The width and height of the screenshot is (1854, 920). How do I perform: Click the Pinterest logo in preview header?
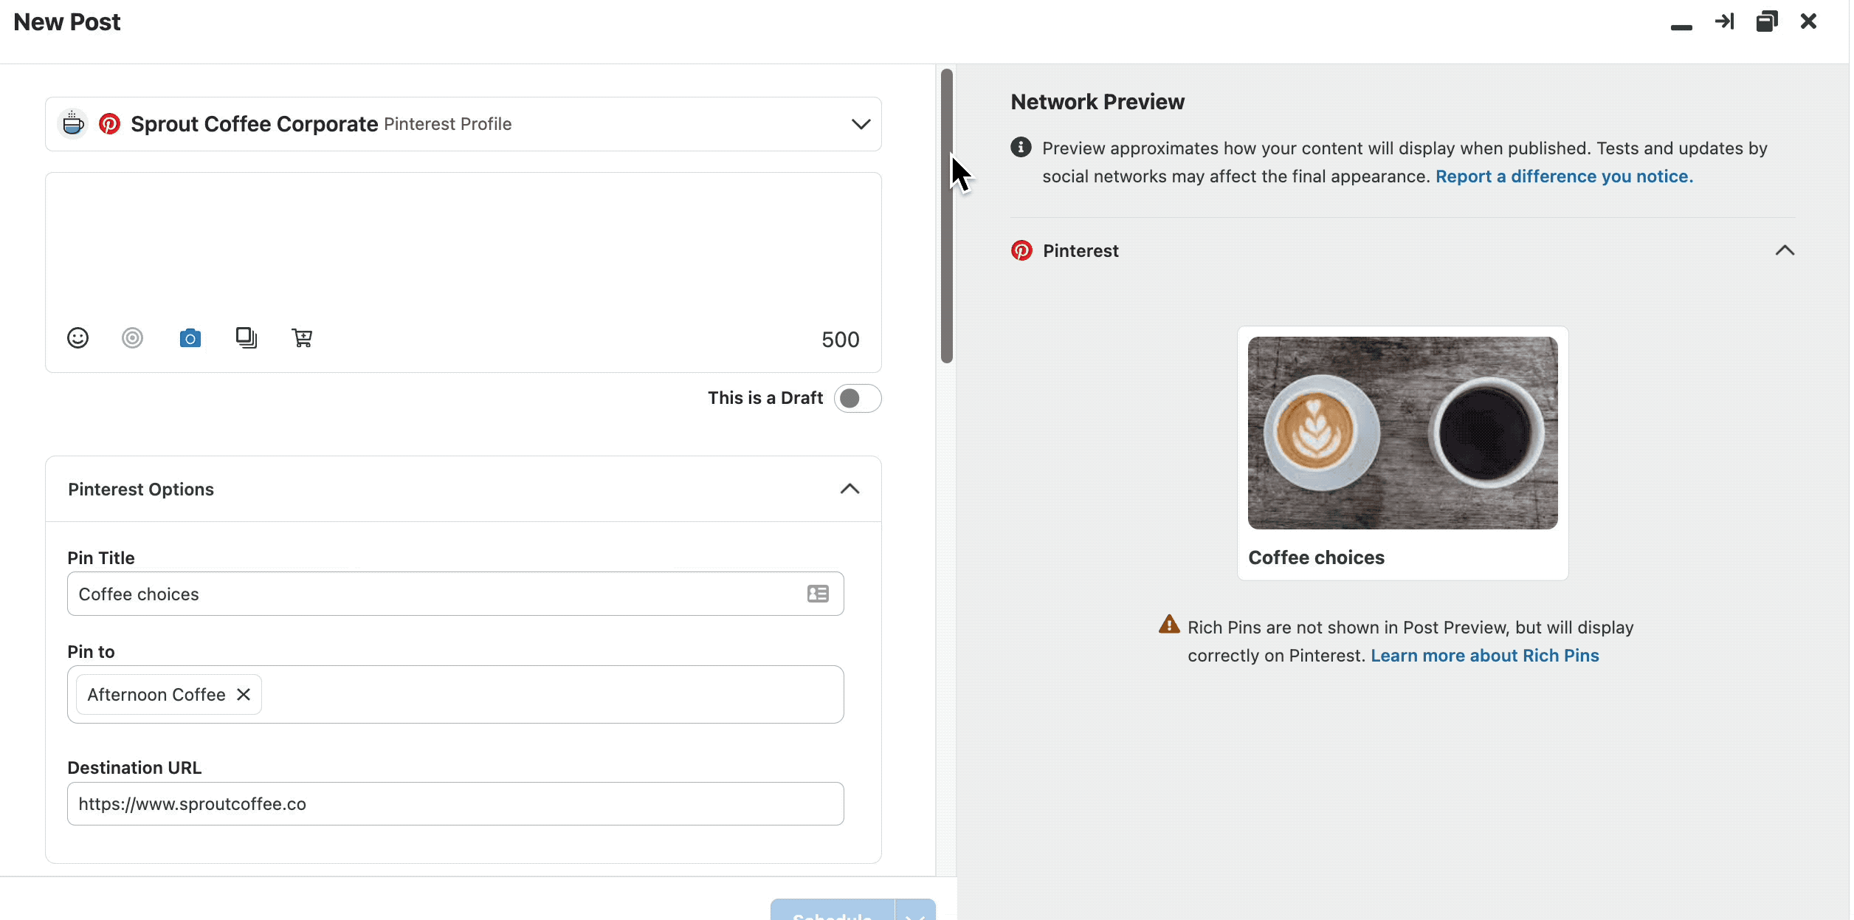[1021, 251]
